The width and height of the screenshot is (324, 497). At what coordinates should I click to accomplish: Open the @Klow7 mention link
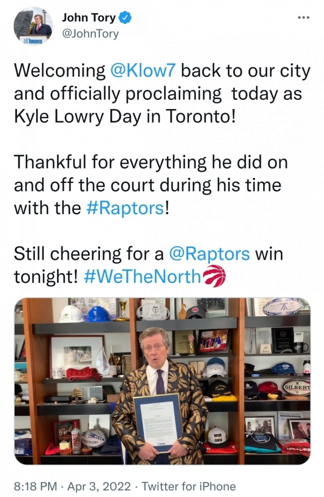[143, 71]
